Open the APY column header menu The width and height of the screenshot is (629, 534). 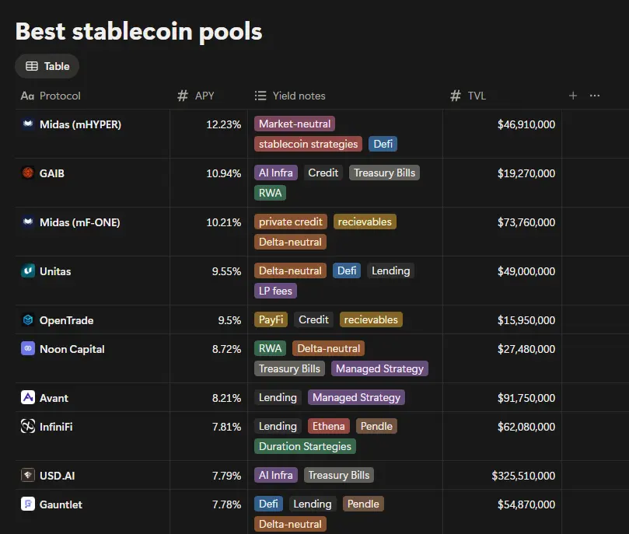(x=196, y=96)
